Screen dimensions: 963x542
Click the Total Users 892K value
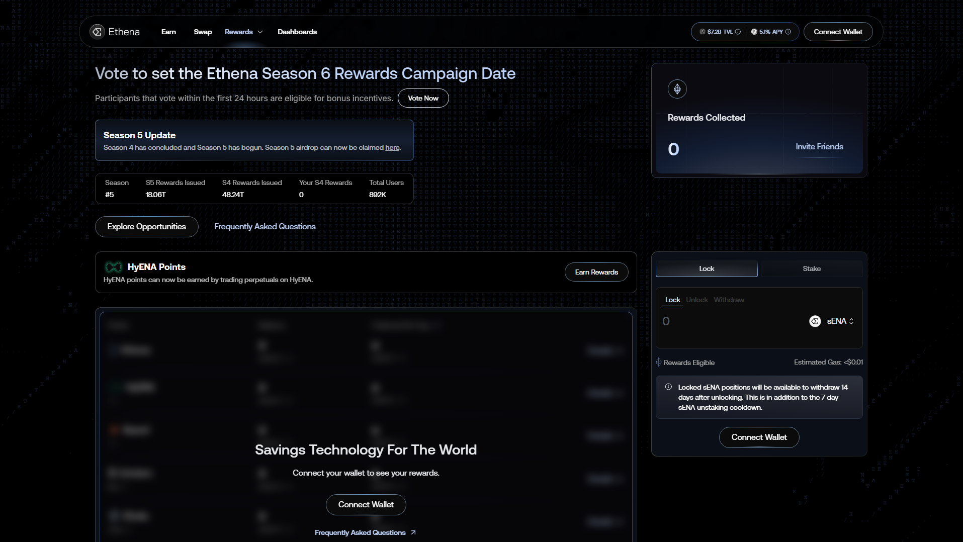coord(378,195)
